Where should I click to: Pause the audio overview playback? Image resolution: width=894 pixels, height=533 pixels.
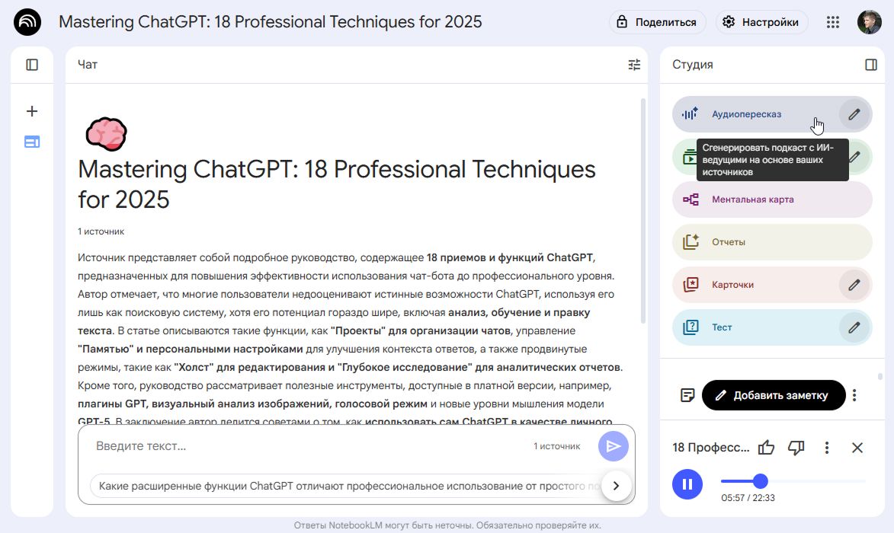point(687,484)
